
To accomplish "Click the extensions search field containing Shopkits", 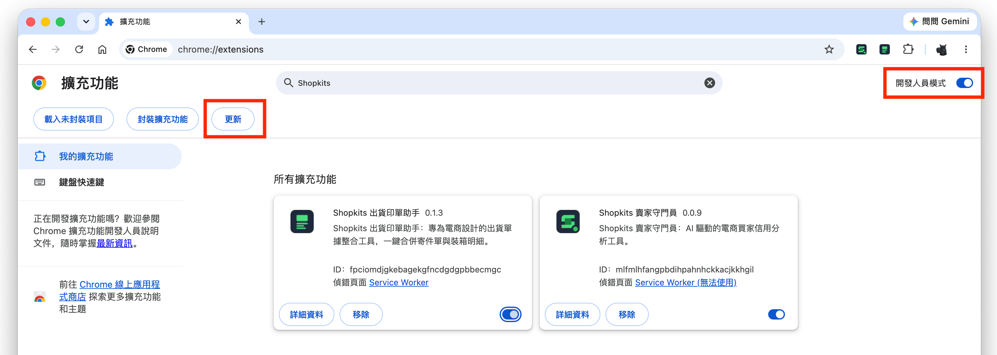I will [x=499, y=83].
